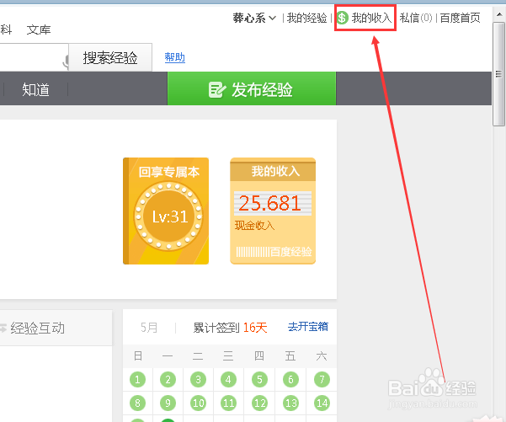The height and width of the screenshot is (422, 506).
Task: Click the 日 weekday header
Action: (138, 355)
